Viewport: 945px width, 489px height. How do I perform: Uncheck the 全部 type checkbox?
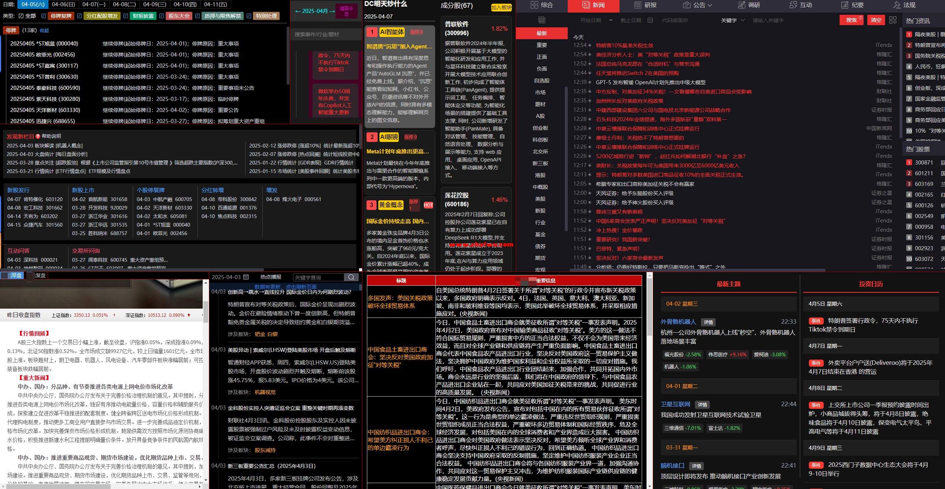[x=21, y=16]
